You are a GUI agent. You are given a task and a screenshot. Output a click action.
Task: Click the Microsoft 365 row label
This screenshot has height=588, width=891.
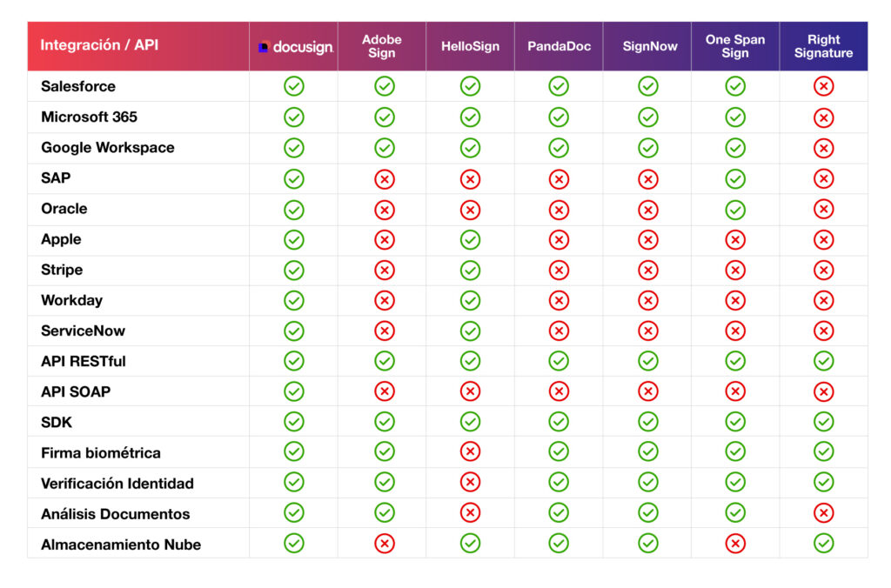[89, 117]
